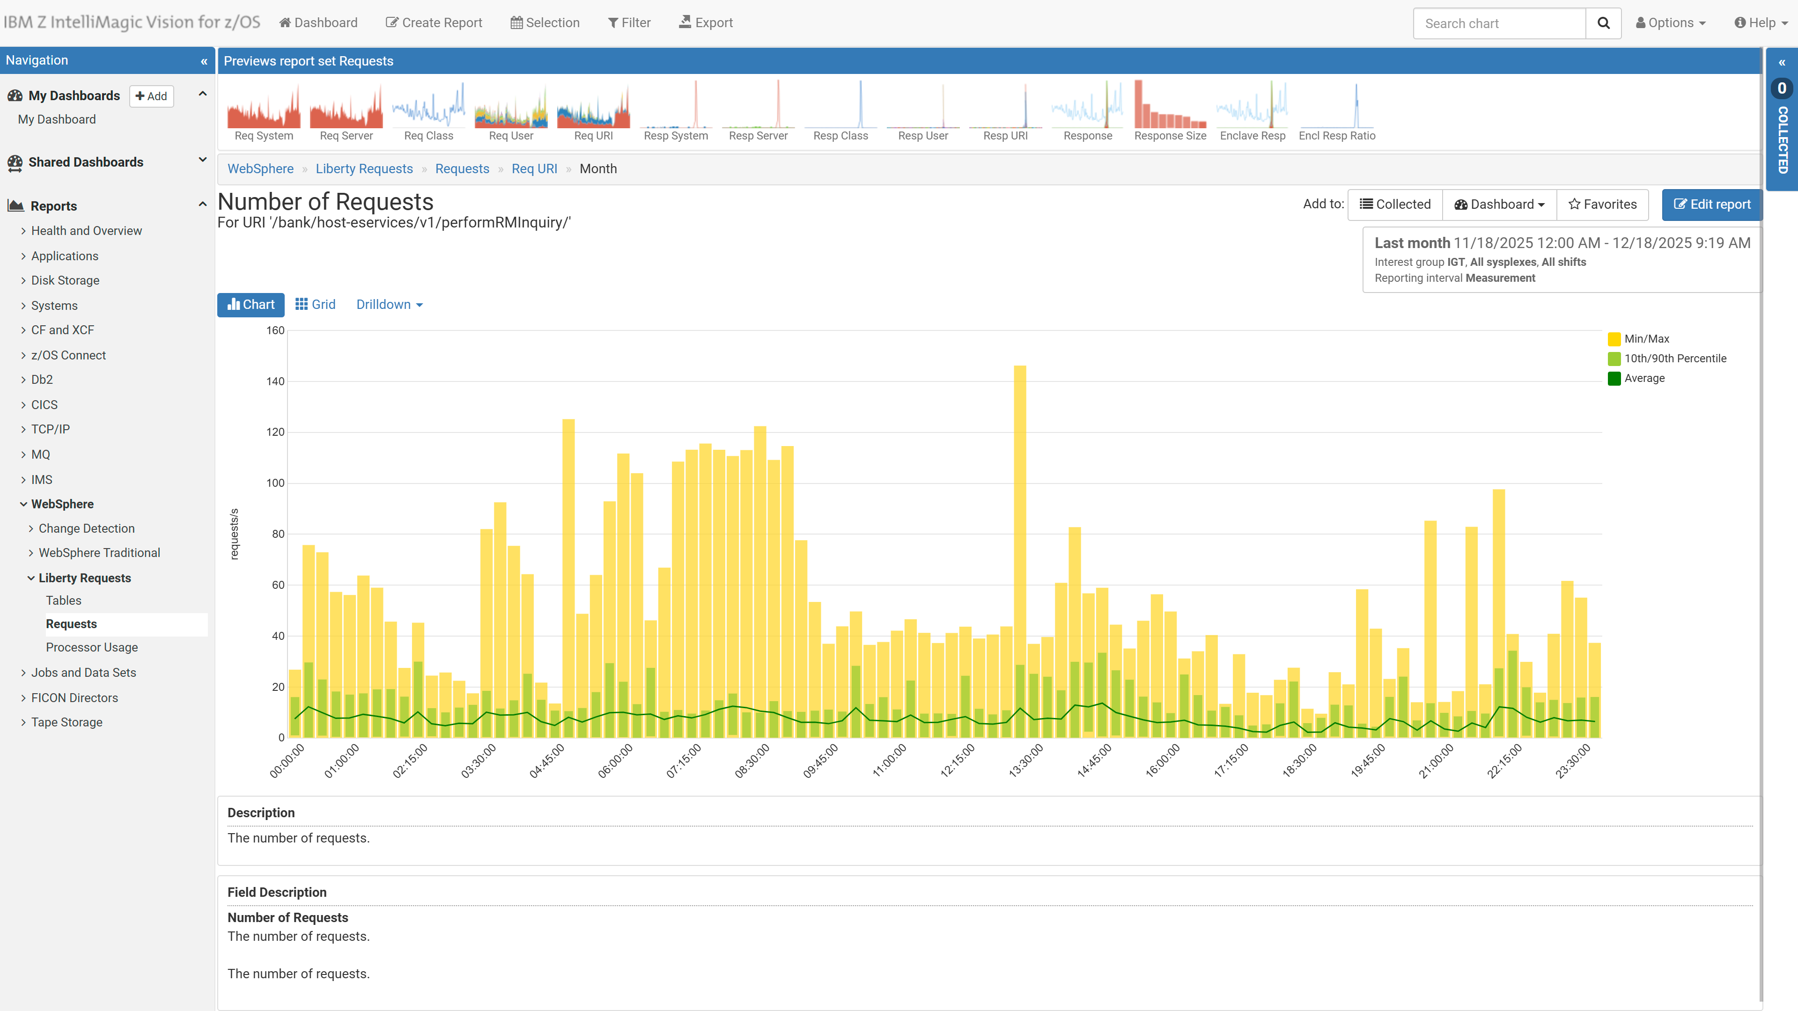Open the Selection menu item
Image resolution: width=1798 pixels, height=1011 pixels.
tap(545, 23)
